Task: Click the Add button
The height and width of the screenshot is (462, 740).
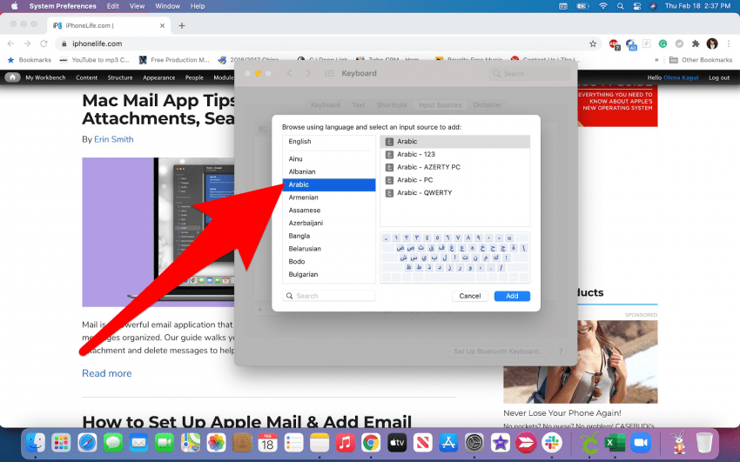Action: coord(512,296)
